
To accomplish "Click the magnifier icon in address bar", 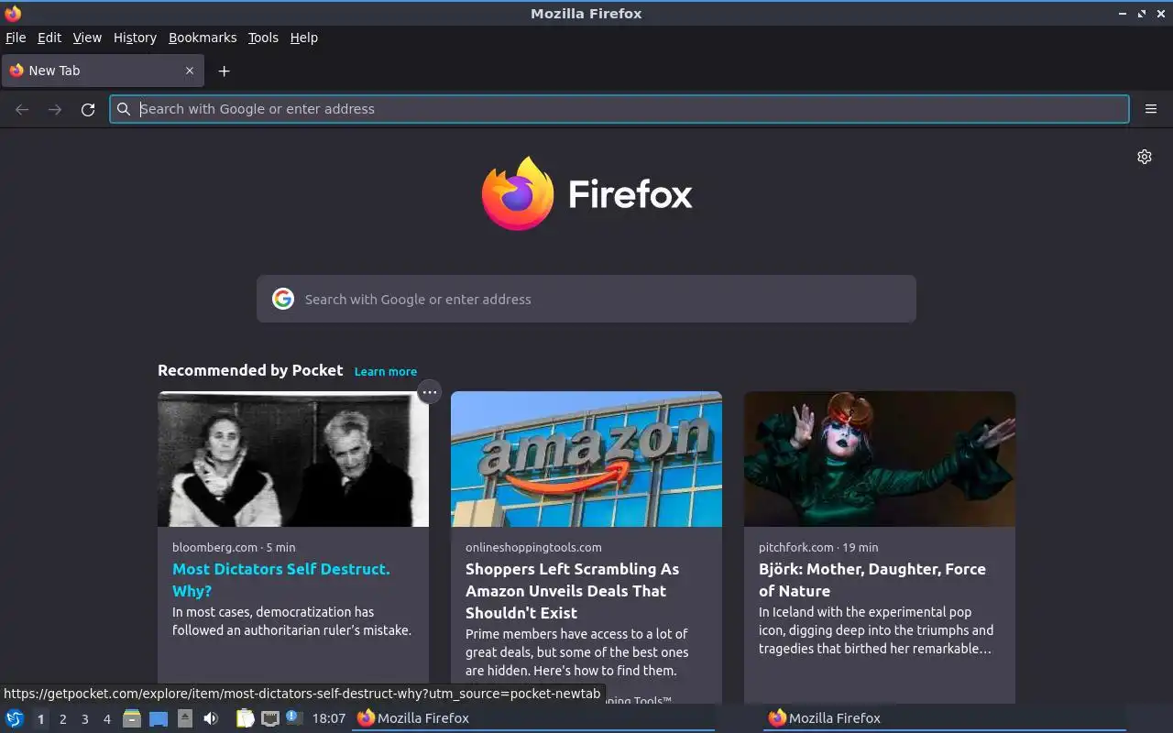I will click(124, 109).
